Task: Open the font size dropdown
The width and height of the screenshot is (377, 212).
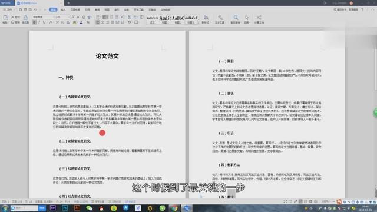Action: point(62,17)
